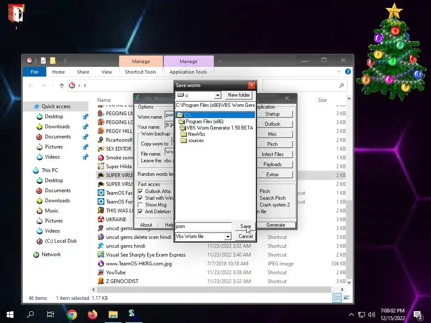Viewport: 431px width, 323px height.
Task: Click Save in the Save worm dialog
Action: coord(245,226)
